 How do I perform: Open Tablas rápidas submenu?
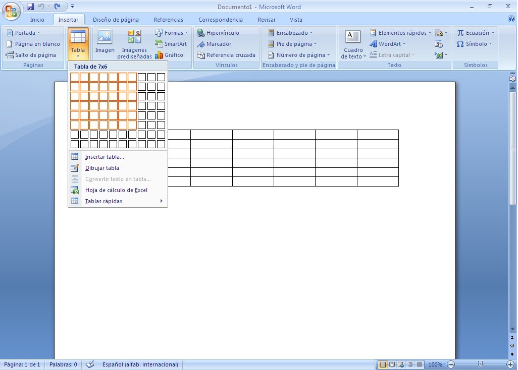(118, 201)
